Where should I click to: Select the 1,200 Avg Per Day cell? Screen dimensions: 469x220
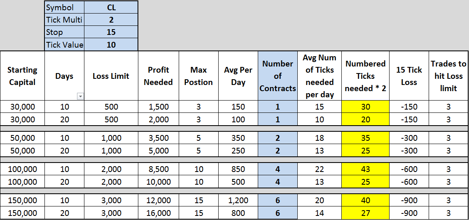pos(238,201)
